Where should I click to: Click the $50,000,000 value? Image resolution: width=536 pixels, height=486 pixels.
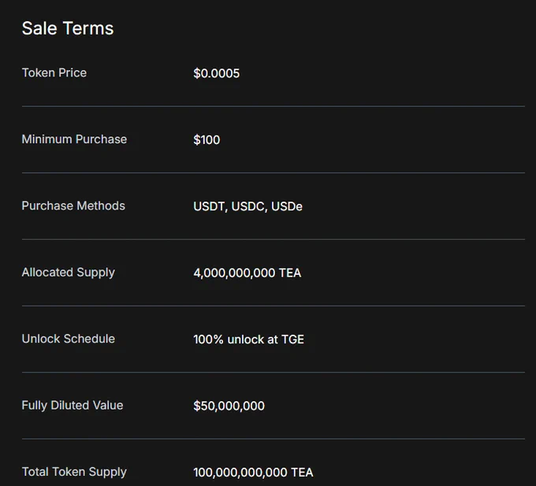coord(229,406)
